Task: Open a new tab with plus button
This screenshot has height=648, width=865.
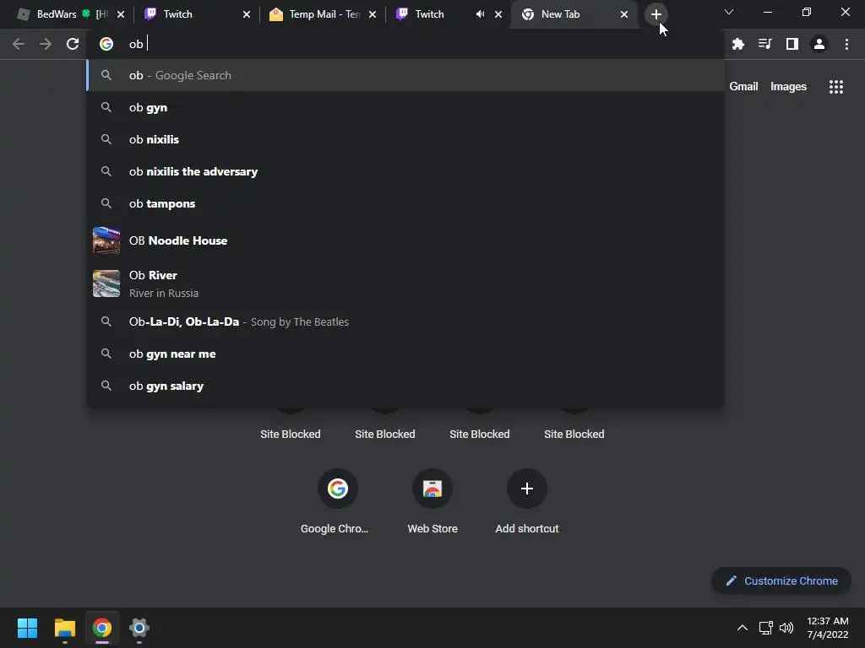Action: click(656, 14)
